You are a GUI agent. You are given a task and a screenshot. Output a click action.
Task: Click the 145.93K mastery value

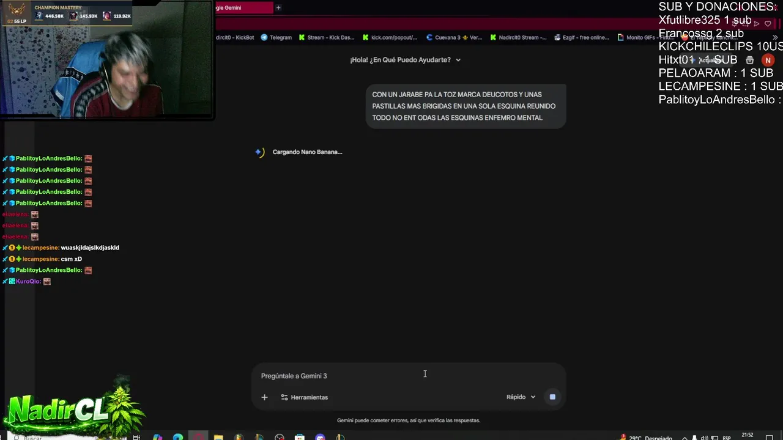click(89, 16)
